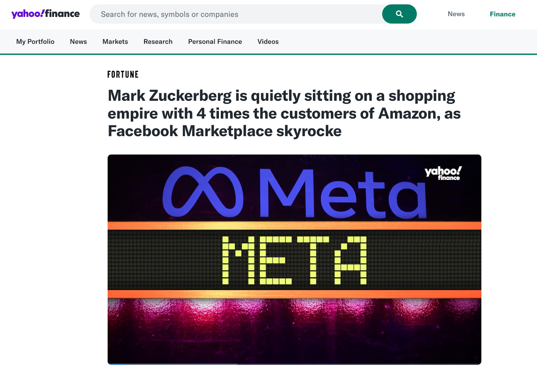Select the magnifier icon in the search button
Screen dimensions: 537x371
(x=399, y=14)
